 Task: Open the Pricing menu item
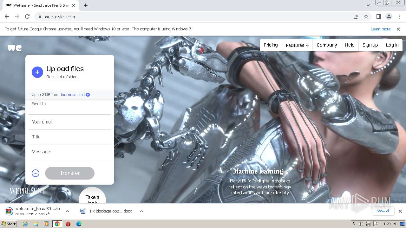pyautogui.click(x=271, y=45)
